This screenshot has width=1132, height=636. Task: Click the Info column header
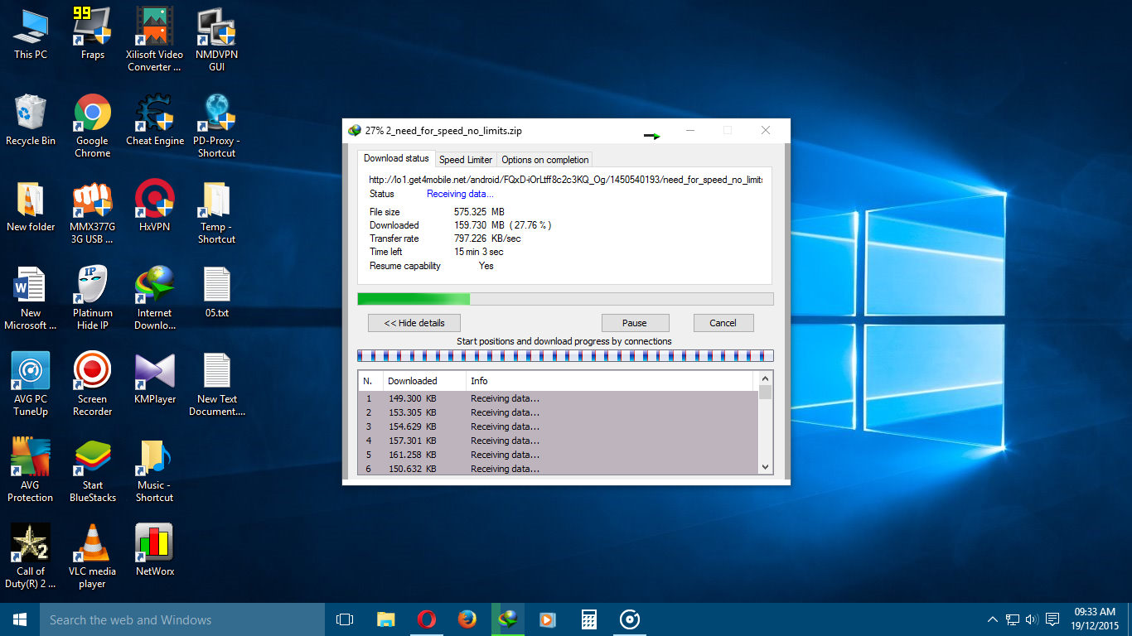coord(609,381)
